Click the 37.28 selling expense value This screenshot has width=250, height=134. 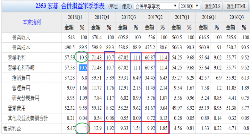pos(69,78)
